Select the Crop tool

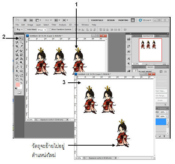click(x=17, y=46)
